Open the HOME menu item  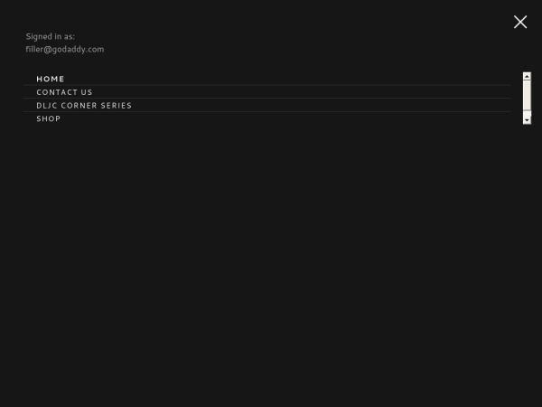click(x=51, y=79)
